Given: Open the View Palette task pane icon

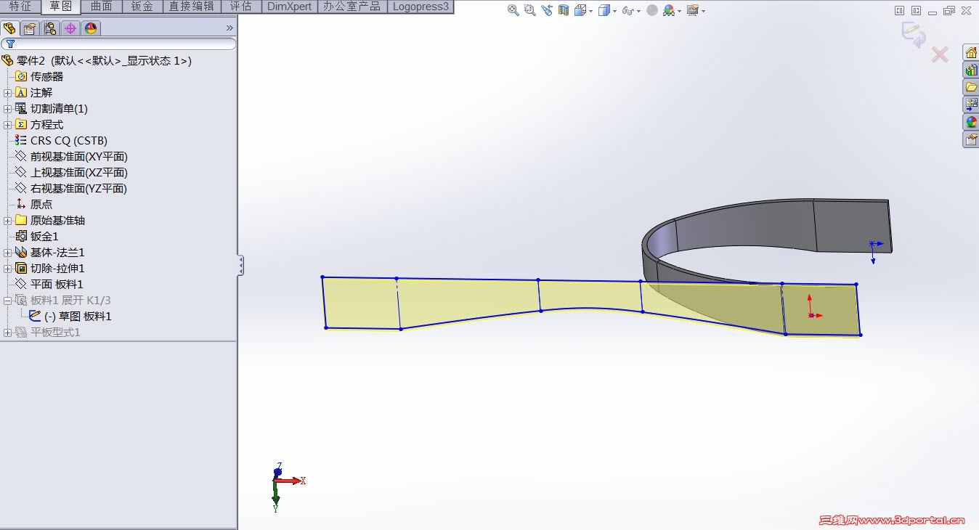Looking at the screenshot, I should (971, 105).
